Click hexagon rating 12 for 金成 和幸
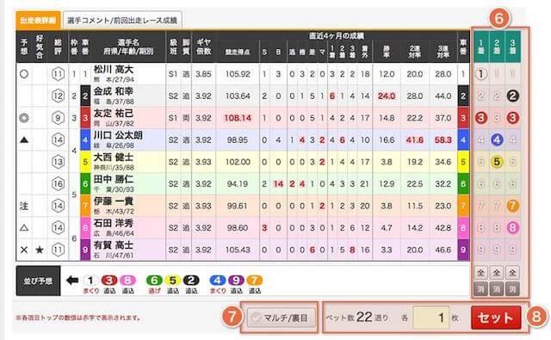Screen dimensions: 551x340 tap(58, 96)
